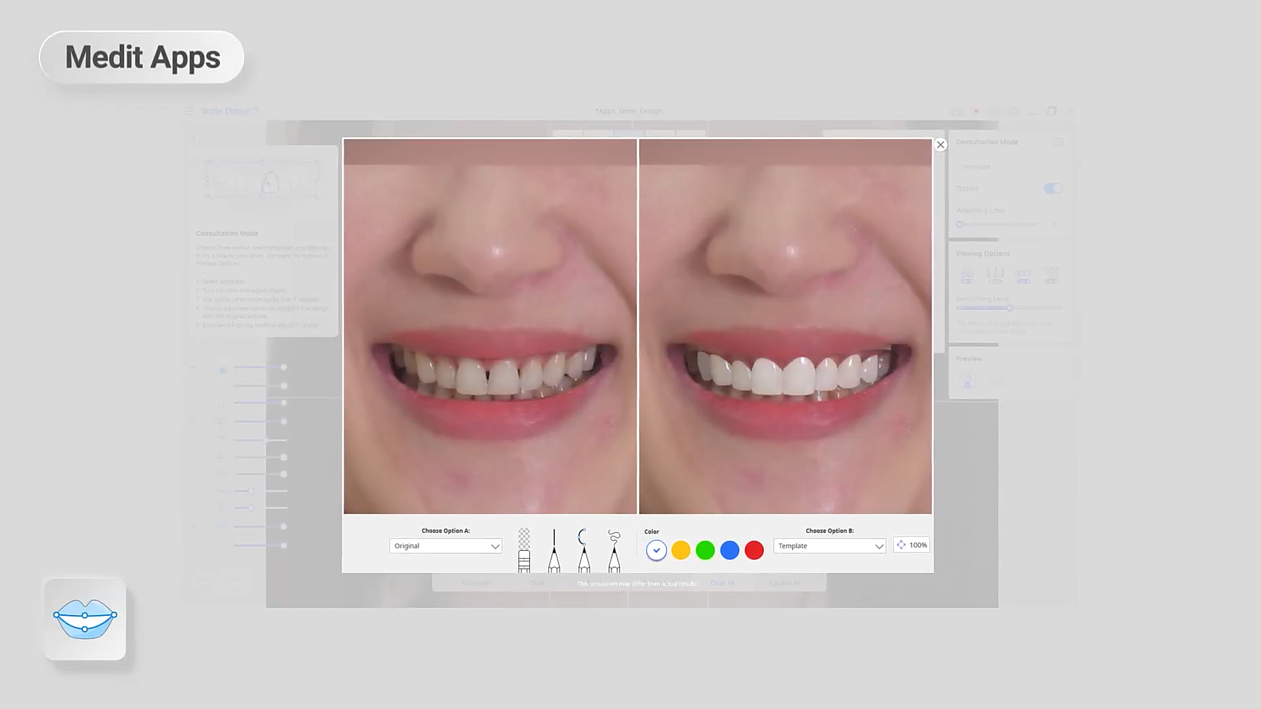Click the original smile photo on the left
This screenshot has height=709, width=1261.
[490, 326]
